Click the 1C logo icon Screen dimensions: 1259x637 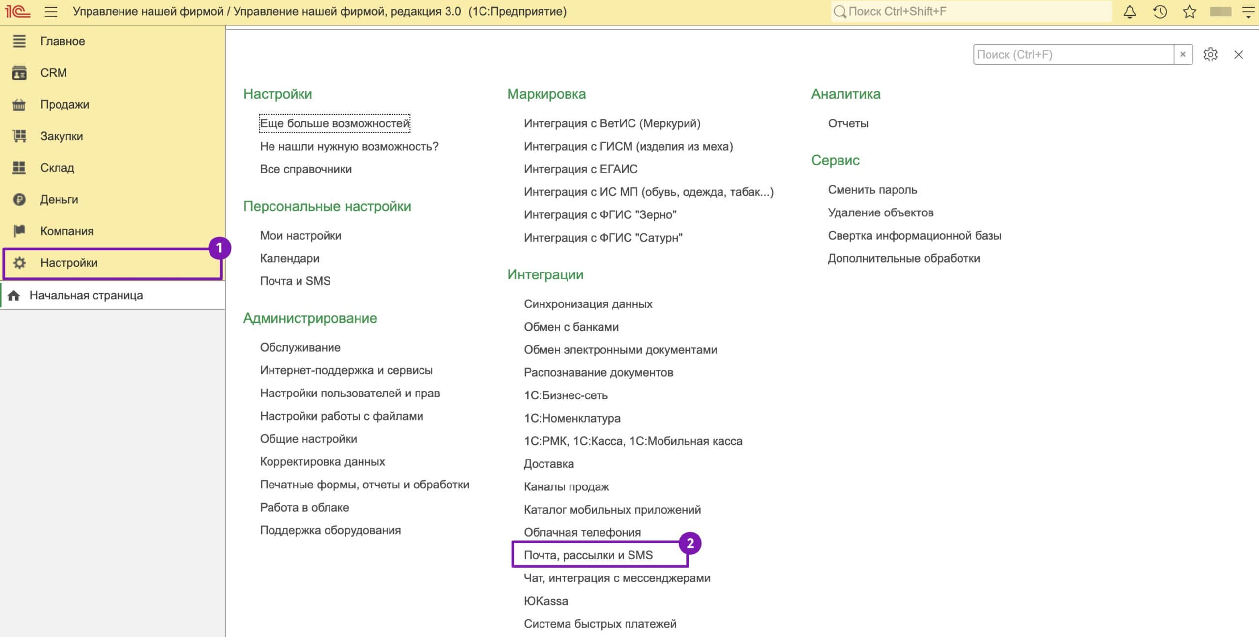[18, 11]
